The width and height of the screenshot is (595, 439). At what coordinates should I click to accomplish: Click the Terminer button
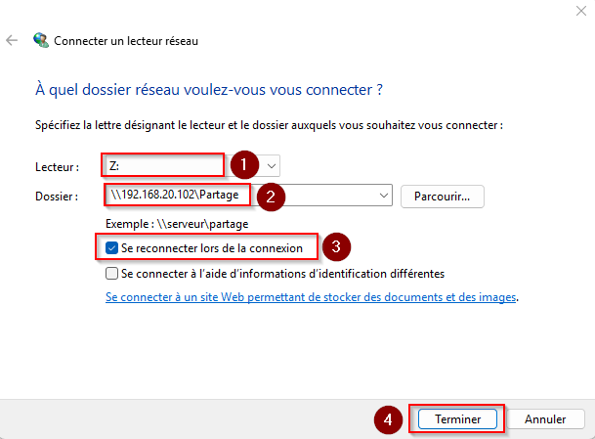(457, 418)
